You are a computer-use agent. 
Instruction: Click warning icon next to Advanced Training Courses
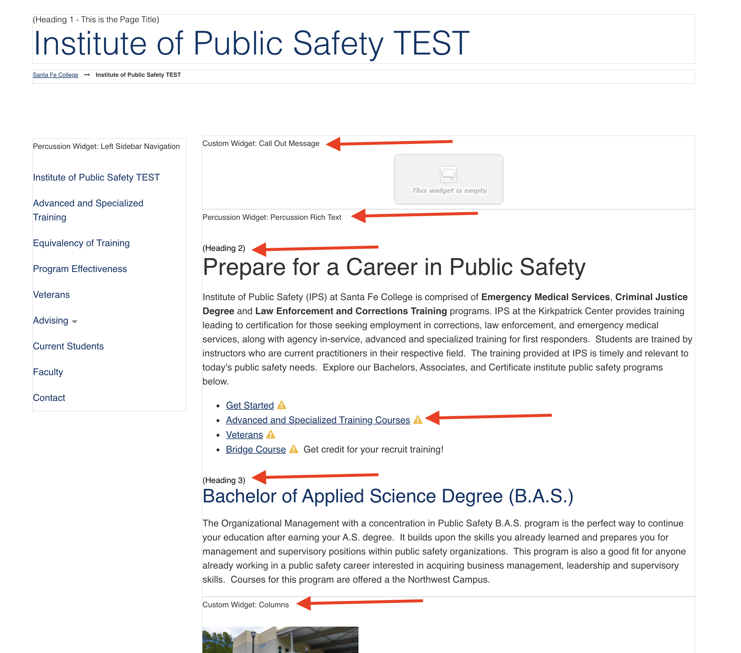418,420
